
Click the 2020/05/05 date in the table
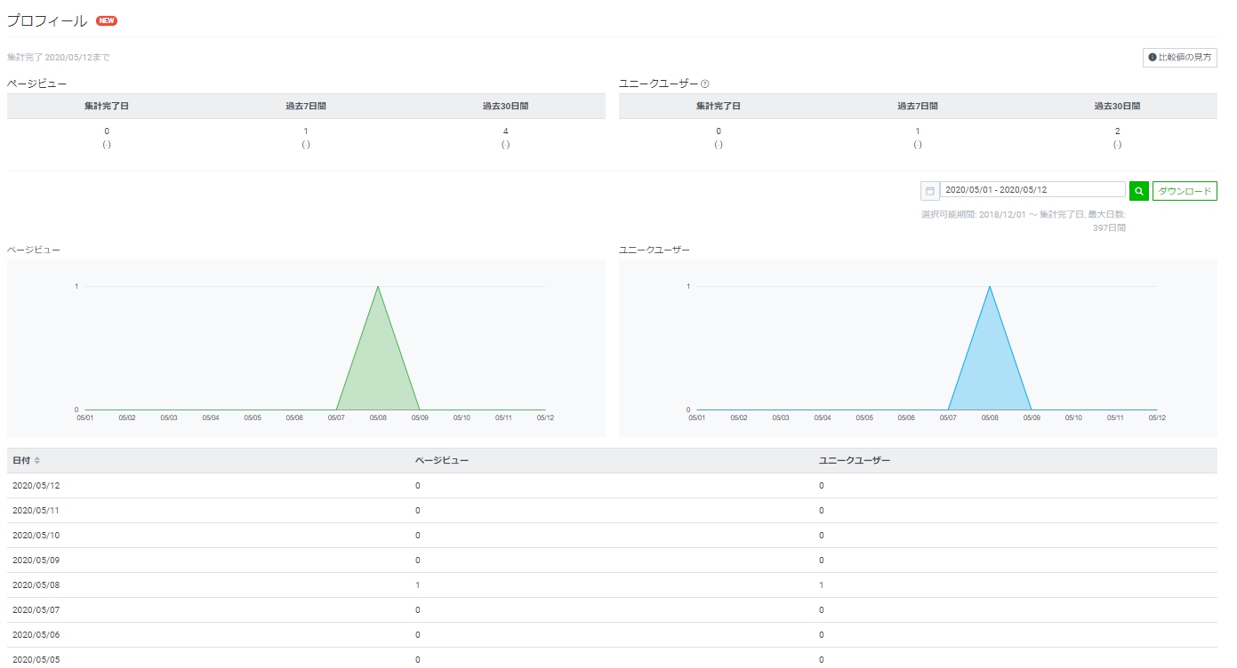pyautogui.click(x=36, y=660)
